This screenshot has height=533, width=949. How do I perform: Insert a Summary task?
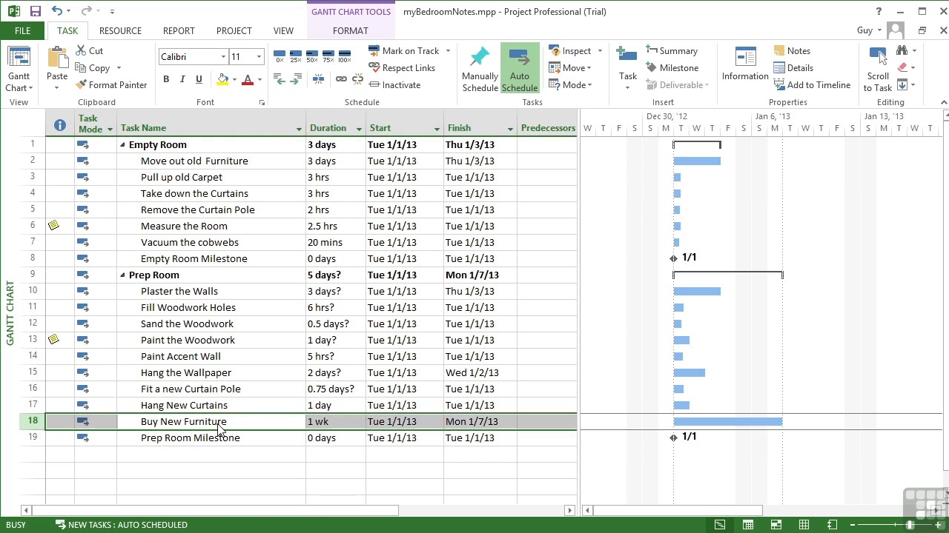coord(672,50)
